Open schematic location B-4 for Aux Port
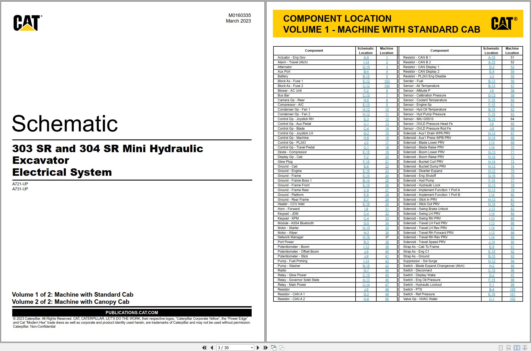 click(x=366, y=72)
